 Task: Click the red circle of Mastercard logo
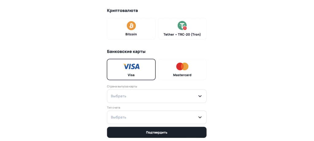tap(180, 67)
